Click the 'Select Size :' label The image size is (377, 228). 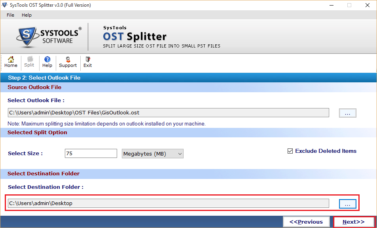(25, 154)
